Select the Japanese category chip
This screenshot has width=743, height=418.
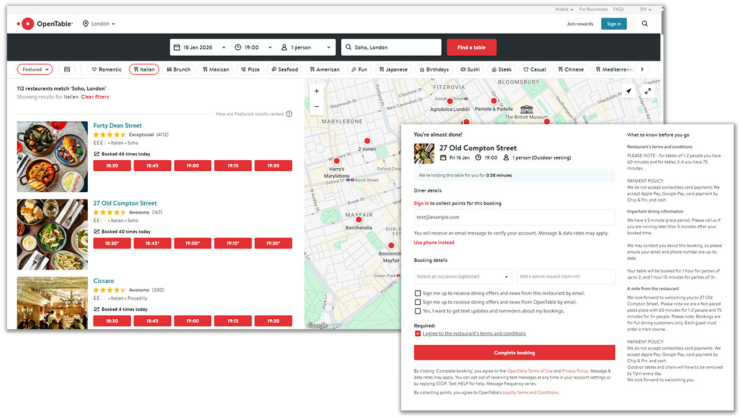click(394, 70)
